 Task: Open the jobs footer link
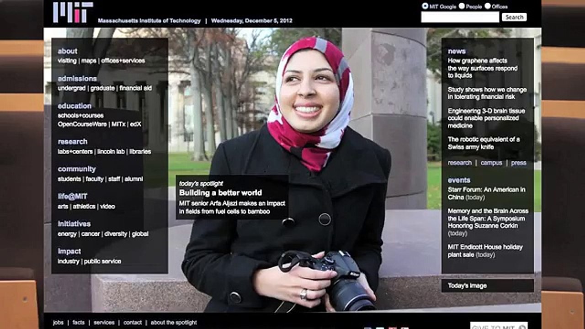58,323
